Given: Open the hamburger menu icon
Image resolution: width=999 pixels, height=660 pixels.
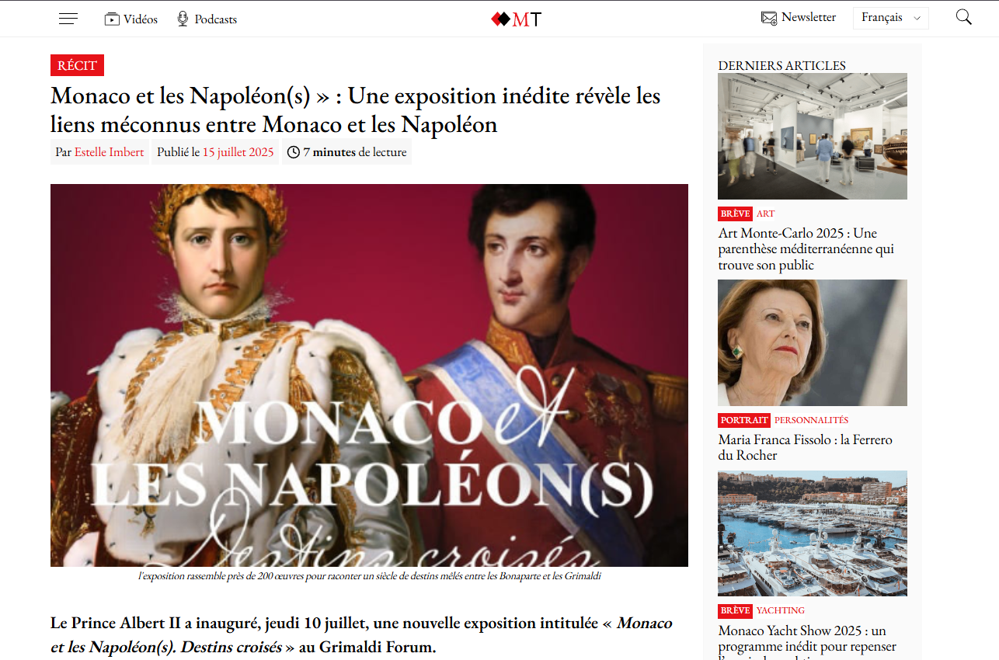Looking at the screenshot, I should tap(68, 19).
